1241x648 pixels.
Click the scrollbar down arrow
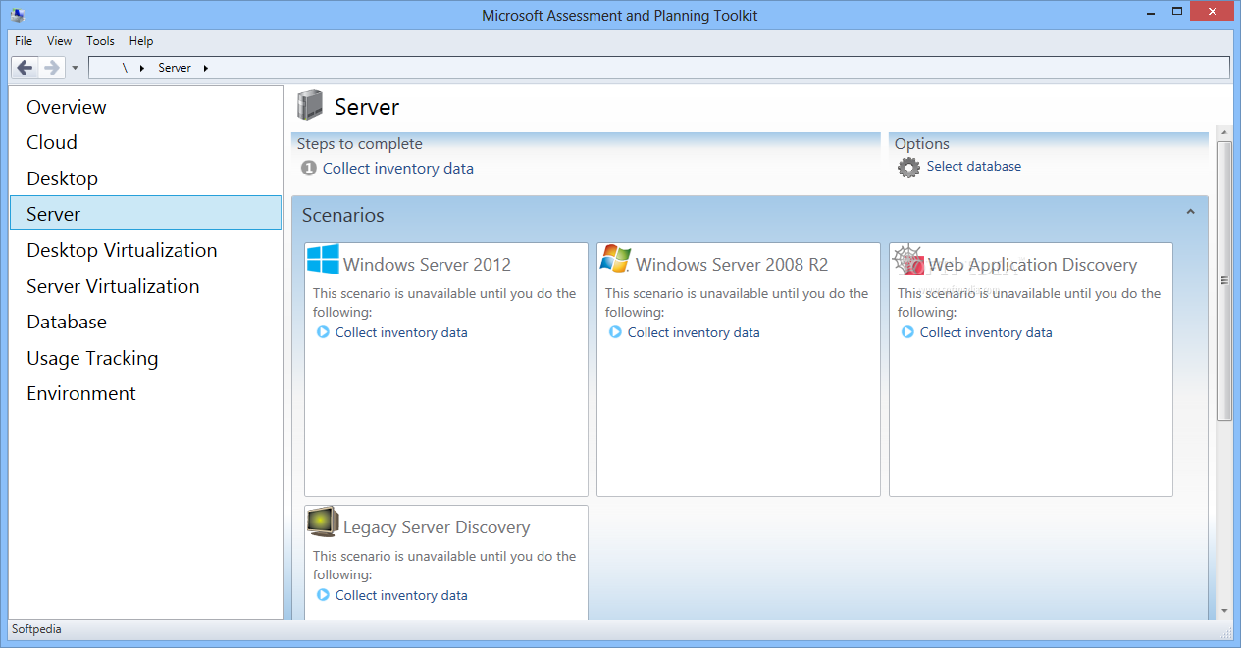pos(1223,611)
